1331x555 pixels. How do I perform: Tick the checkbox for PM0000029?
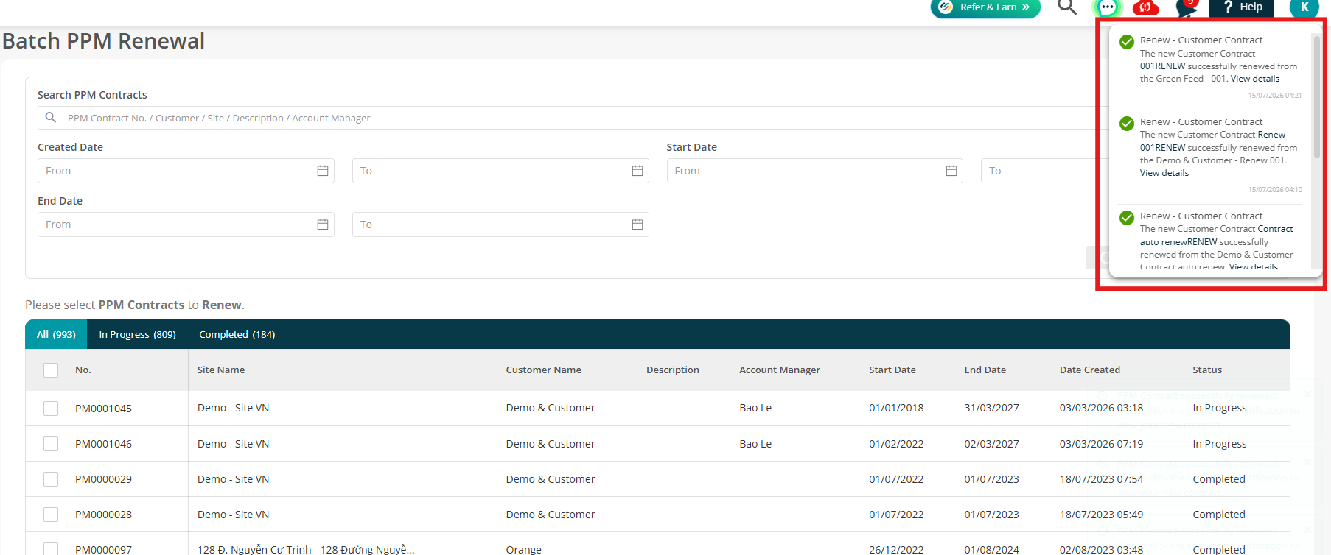[x=51, y=479]
